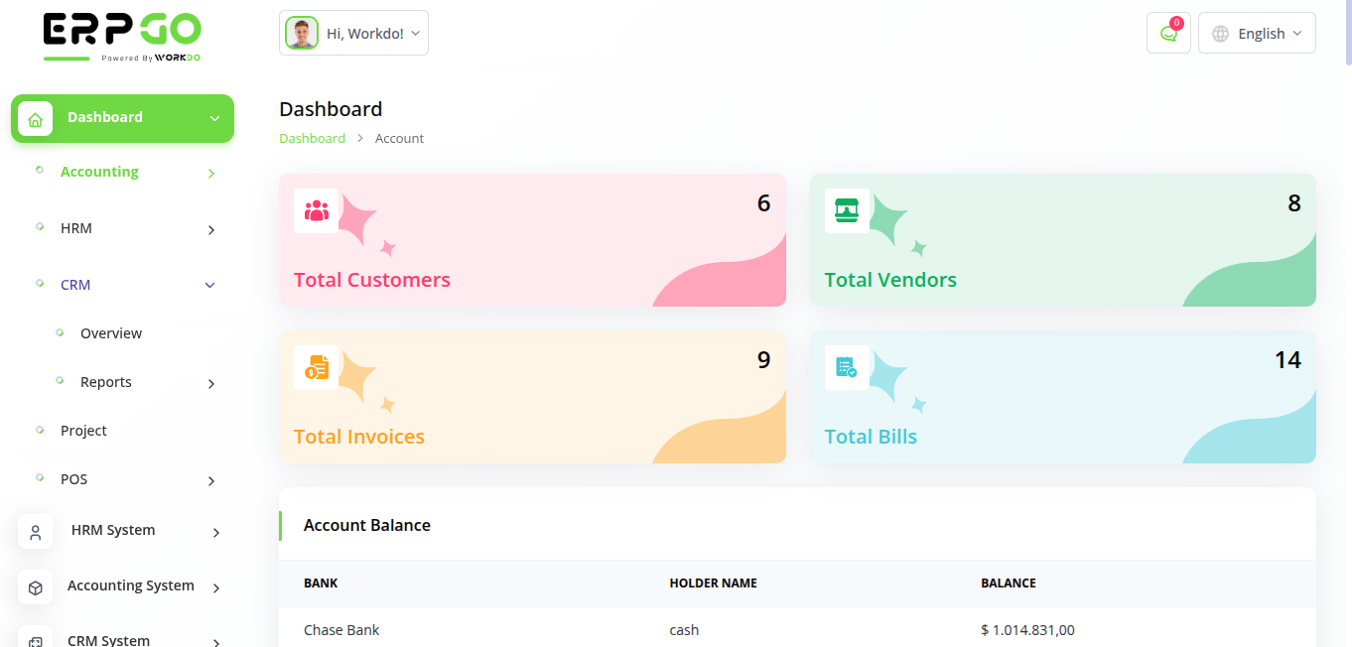Click the user profile avatar picture
Image resolution: width=1352 pixels, height=647 pixels.
(302, 33)
